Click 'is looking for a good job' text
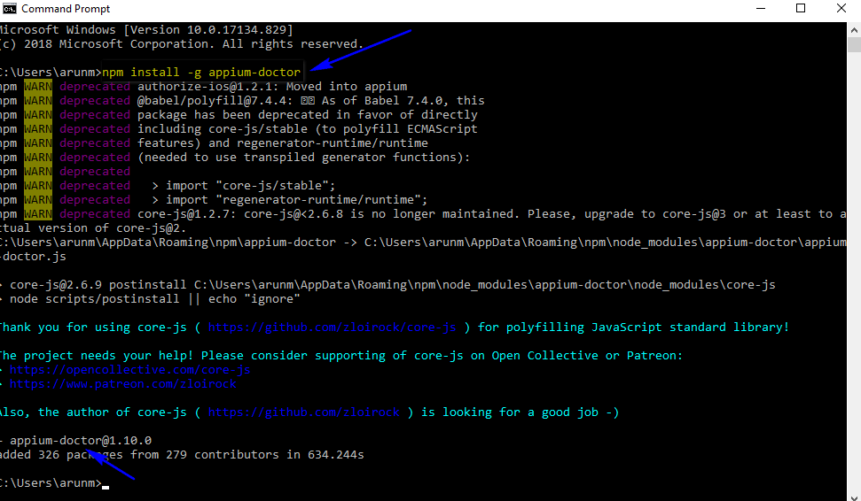 520,412
